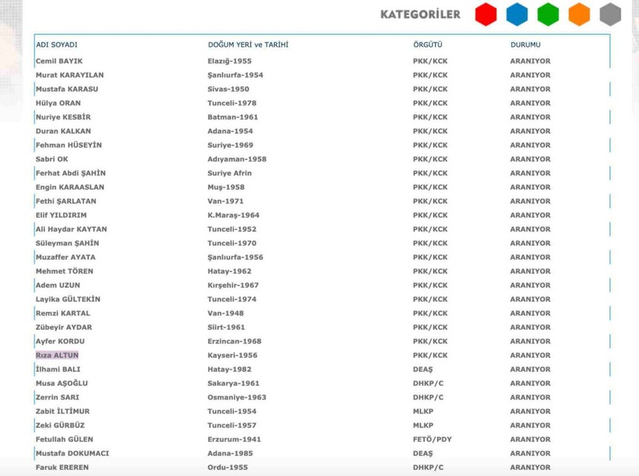
Task: Click ARANIYOR status for Rıza ALTUN
Action: pyautogui.click(x=531, y=356)
